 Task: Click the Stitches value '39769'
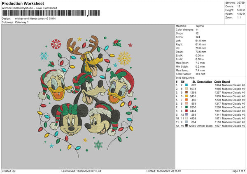[241, 3]
